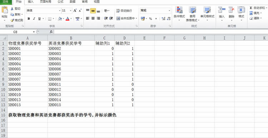Switch to the 插入 ribbon tab
The height and width of the screenshot is (138, 268).
[31, 2]
